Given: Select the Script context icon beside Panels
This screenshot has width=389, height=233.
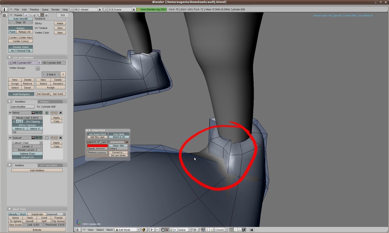Looking at the screenshot, I should 30,15.
